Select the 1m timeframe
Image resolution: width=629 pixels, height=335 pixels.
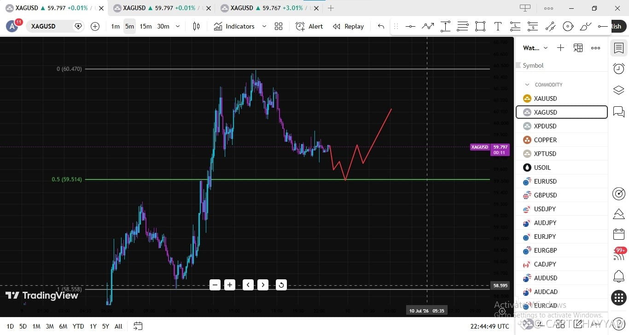tap(115, 26)
